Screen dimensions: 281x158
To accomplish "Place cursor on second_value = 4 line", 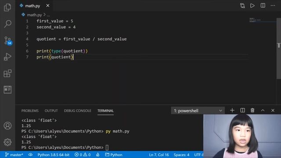I will (56, 27).
